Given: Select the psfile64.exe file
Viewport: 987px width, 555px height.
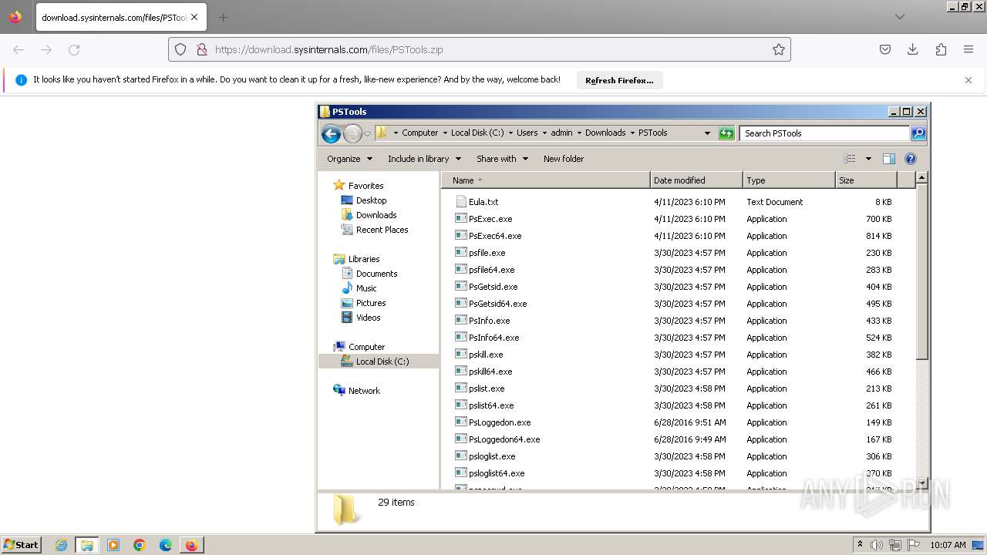Looking at the screenshot, I should tap(491, 270).
